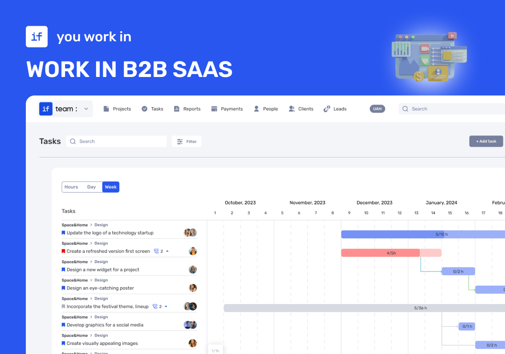Image resolution: width=505 pixels, height=354 pixels.
Task: Click the Reports chart icon
Action: (x=177, y=109)
